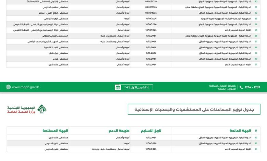Click "مستشفى تبنين الحكومي" in row 93

tap(56, 144)
